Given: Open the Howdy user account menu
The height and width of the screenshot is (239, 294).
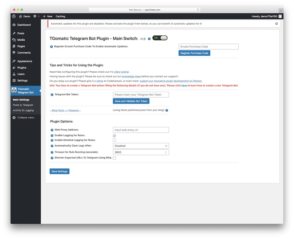Looking at the screenshot, I should point(266,16).
